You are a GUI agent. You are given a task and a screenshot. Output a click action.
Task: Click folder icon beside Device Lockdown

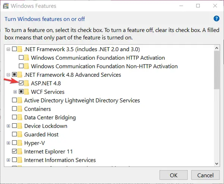coord(20,126)
